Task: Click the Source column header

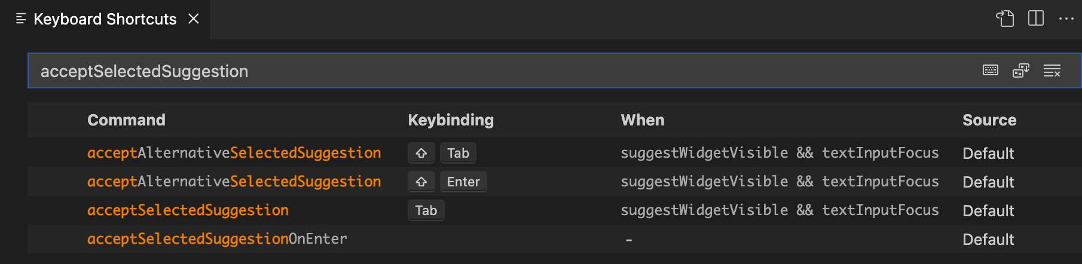Action: 989,120
